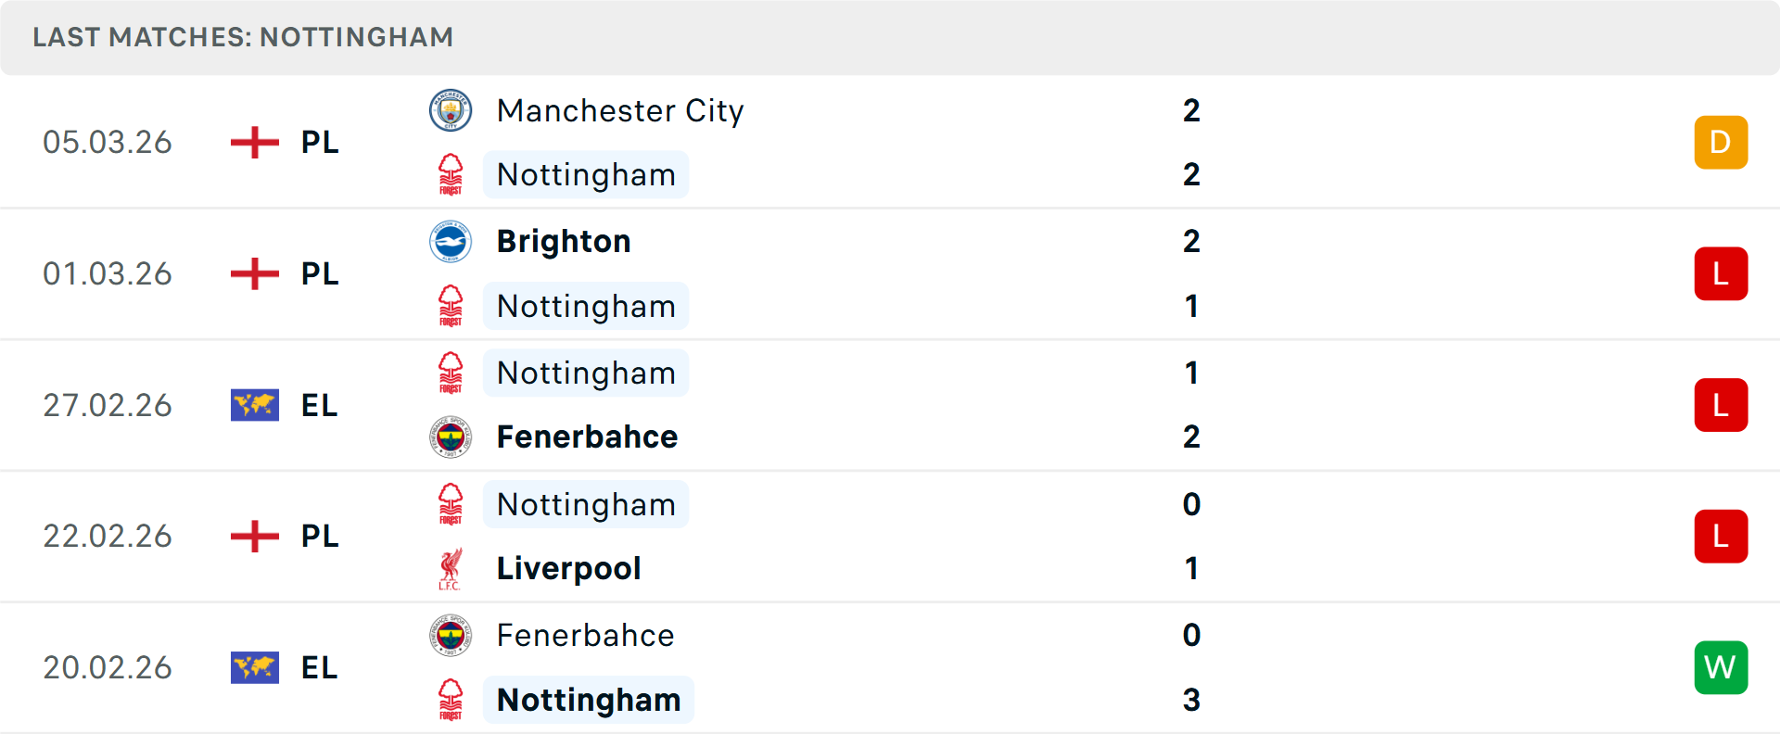The width and height of the screenshot is (1780, 734).
Task: Open the Manchester City team link
Action: tap(619, 111)
